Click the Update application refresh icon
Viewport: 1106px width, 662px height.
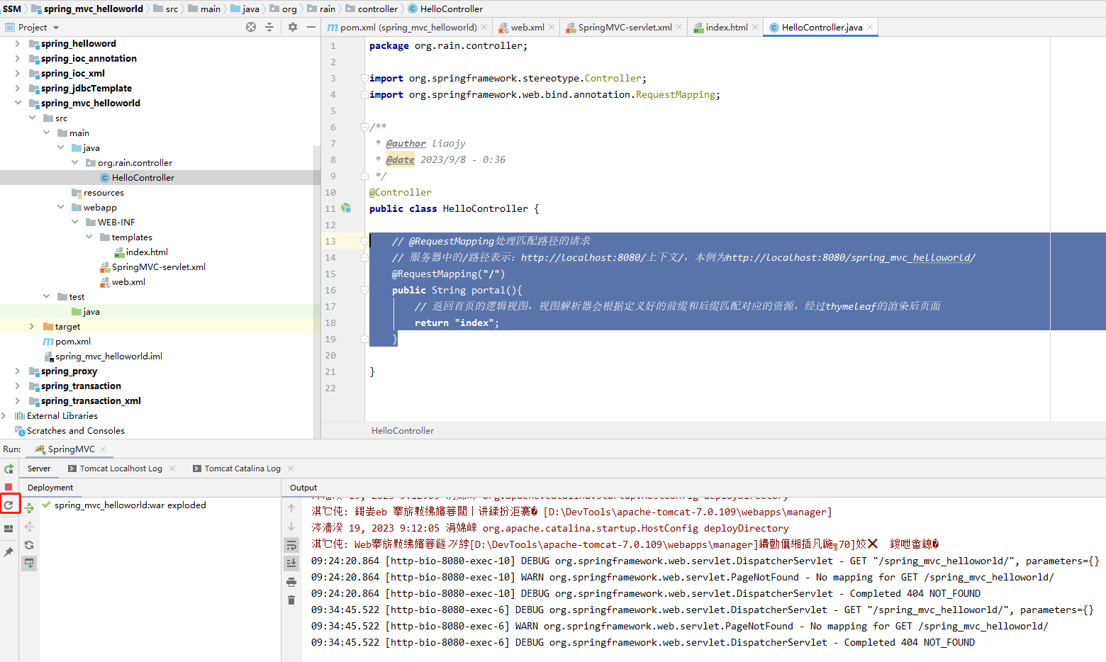9,505
